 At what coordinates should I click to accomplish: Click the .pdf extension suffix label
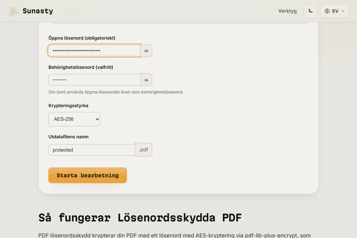(x=143, y=150)
